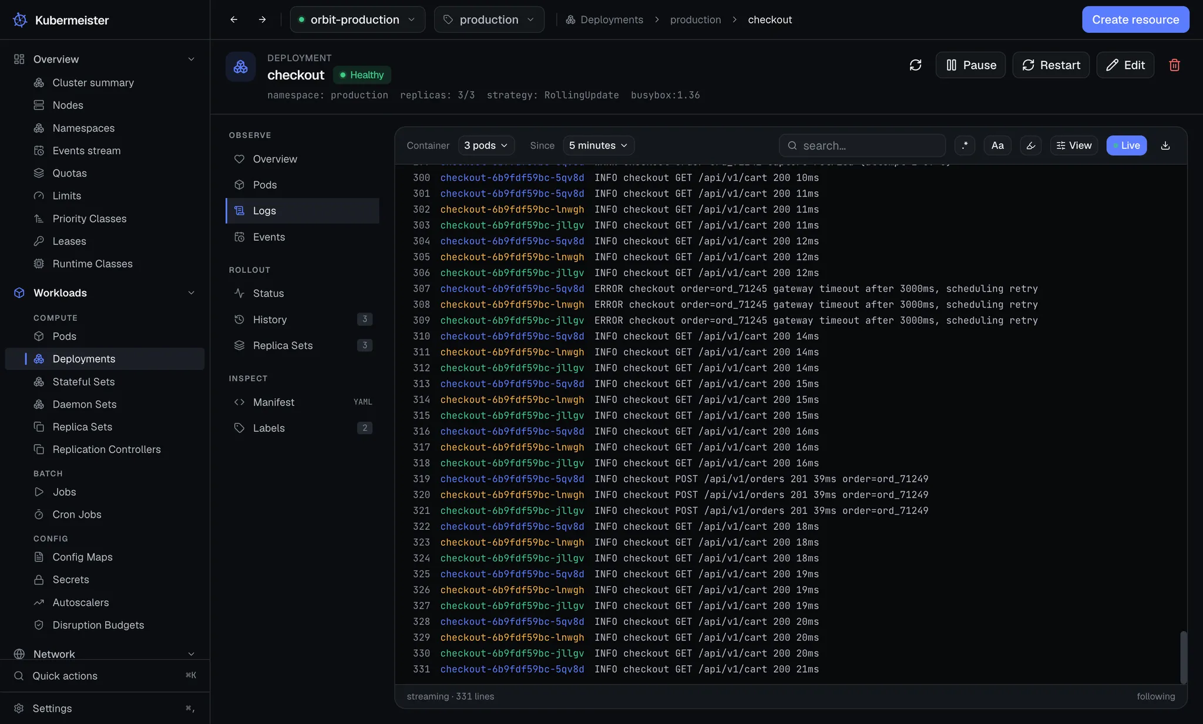Click the Pods cube icon under Compute
The image size is (1203, 724).
coord(39,336)
